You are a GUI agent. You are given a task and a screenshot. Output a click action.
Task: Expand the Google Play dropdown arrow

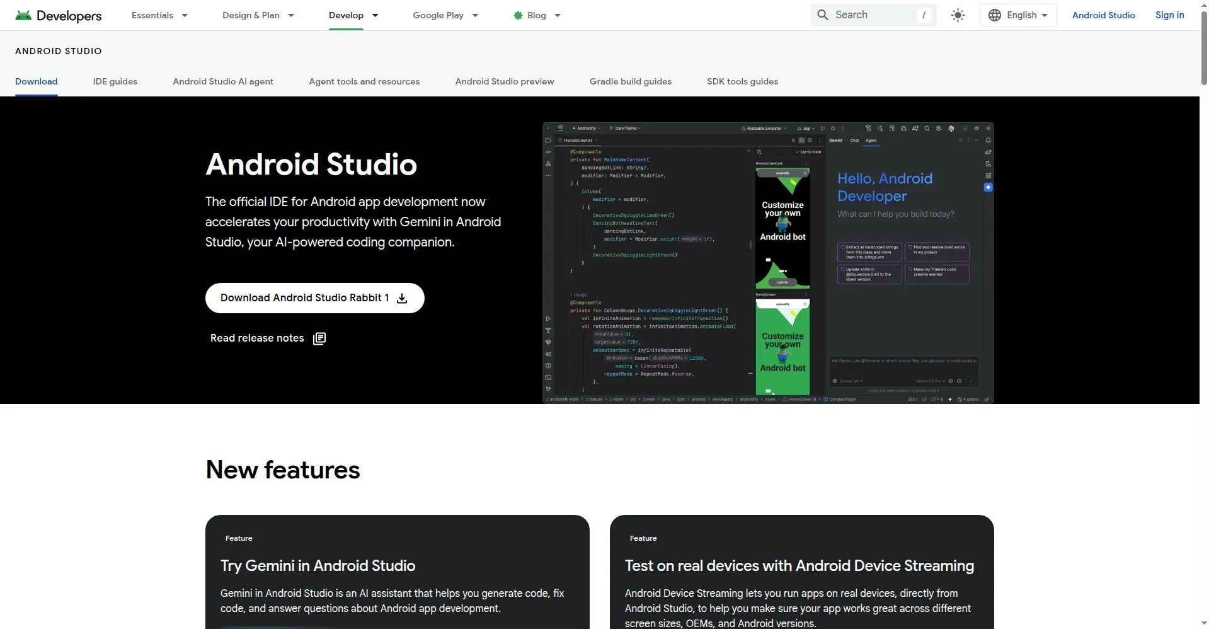pyautogui.click(x=475, y=15)
